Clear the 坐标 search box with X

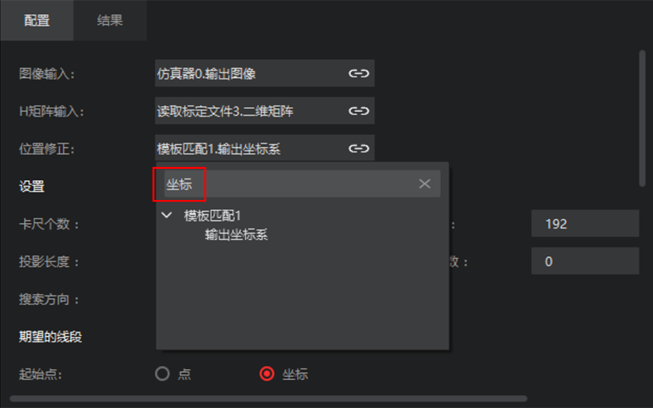424,183
